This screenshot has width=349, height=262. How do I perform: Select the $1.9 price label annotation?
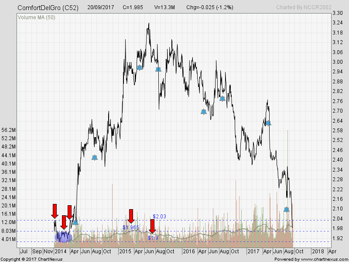pos(154,237)
